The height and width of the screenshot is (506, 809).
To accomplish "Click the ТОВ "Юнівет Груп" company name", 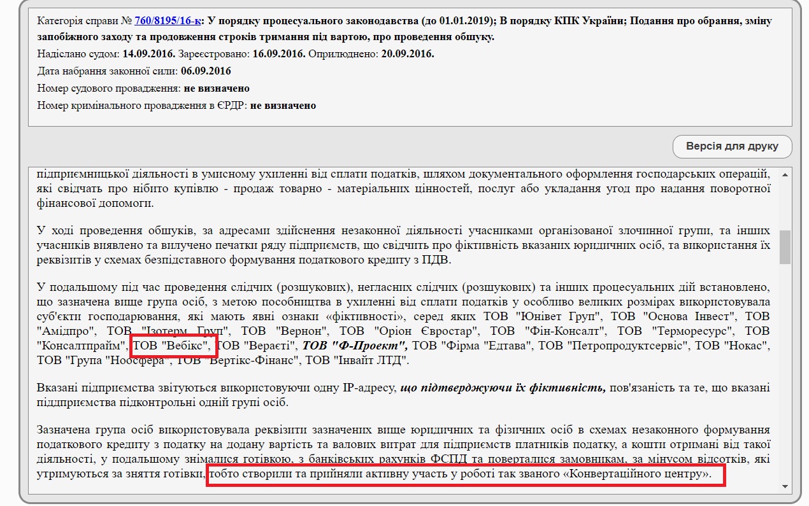I will (559, 316).
